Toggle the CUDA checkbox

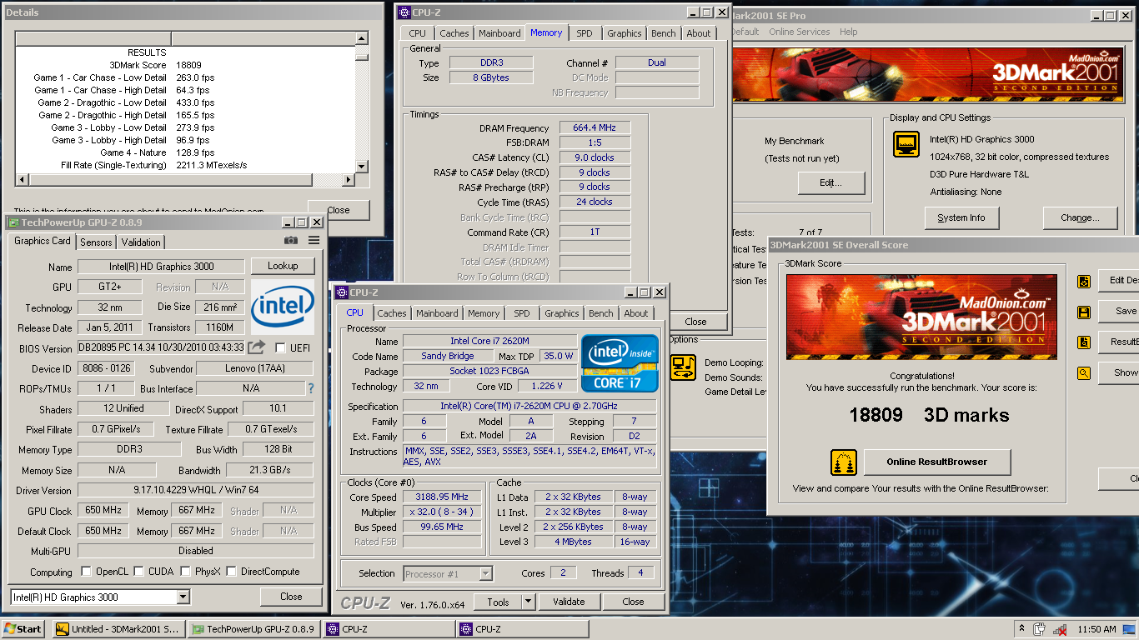[x=139, y=572]
